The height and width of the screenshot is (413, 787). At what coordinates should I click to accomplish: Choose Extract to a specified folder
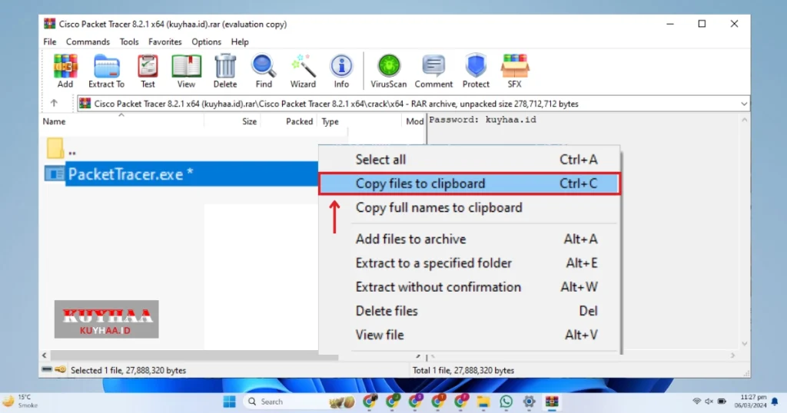coord(470,263)
